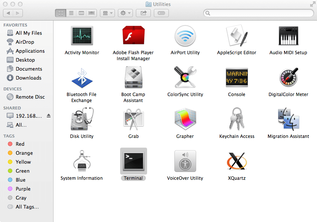Click the Back navigation arrow
This screenshot has width=317, height=222.
pos(8,13)
